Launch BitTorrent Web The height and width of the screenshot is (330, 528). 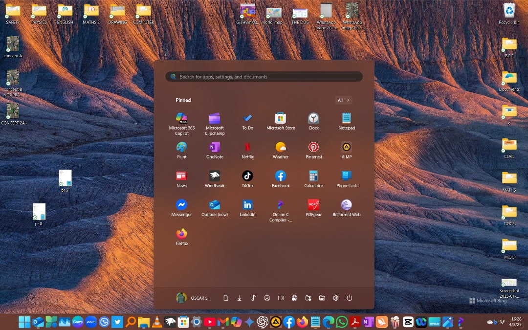(347, 208)
